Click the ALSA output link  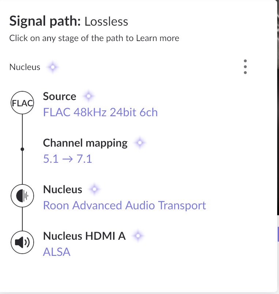pos(57,252)
